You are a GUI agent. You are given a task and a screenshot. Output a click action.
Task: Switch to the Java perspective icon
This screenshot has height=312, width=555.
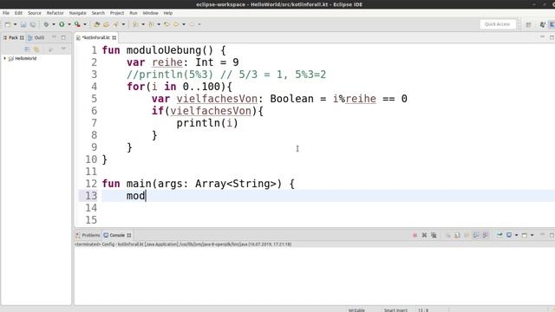pyautogui.click(x=543, y=24)
